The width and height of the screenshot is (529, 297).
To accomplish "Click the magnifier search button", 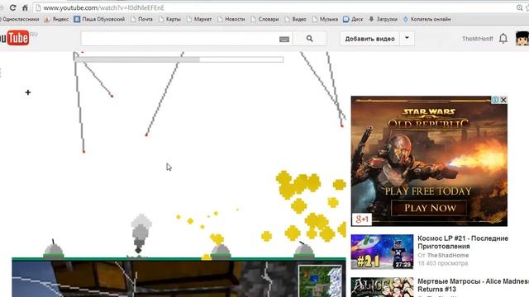I will coord(309,39).
